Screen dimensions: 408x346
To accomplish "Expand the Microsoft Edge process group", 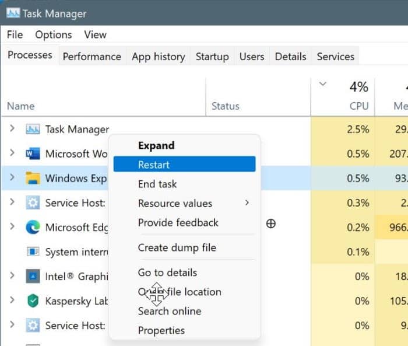I will [x=12, y=227].
